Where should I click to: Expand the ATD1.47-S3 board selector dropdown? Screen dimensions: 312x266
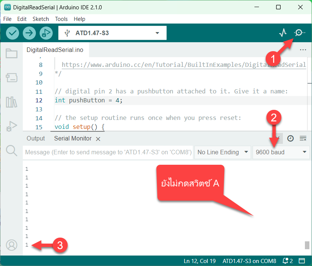tap(112, 33)
